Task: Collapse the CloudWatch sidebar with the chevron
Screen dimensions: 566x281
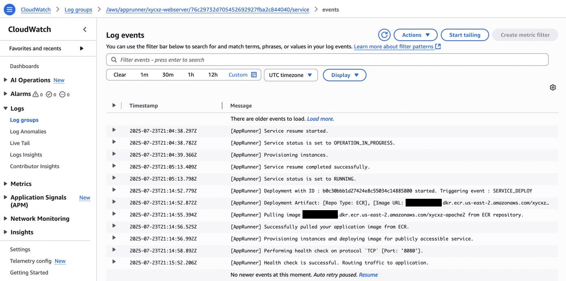Action: tap(85, 30)
